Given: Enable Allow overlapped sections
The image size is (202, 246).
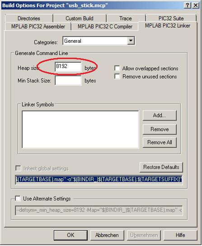Looking at the screenshot, I should tap(117, 68).
